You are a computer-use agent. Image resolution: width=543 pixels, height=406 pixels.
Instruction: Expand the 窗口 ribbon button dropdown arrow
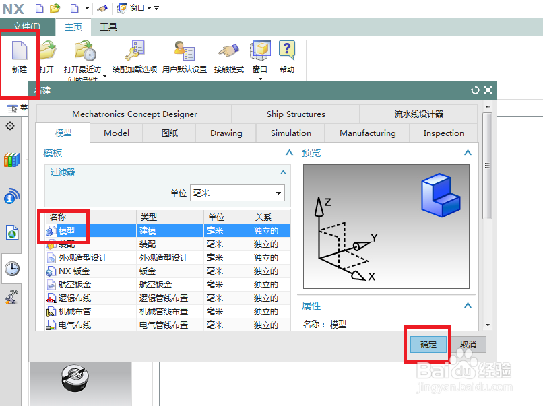(x=261, y=79)
